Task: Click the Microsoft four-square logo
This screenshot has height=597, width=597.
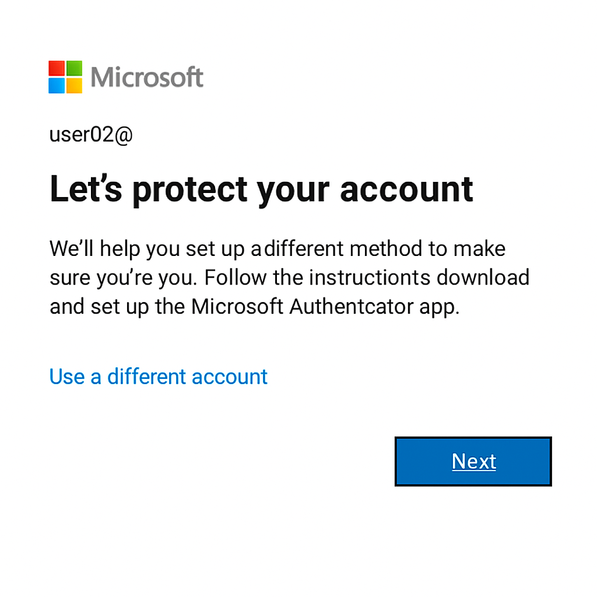Action: [x=65, y=77]
